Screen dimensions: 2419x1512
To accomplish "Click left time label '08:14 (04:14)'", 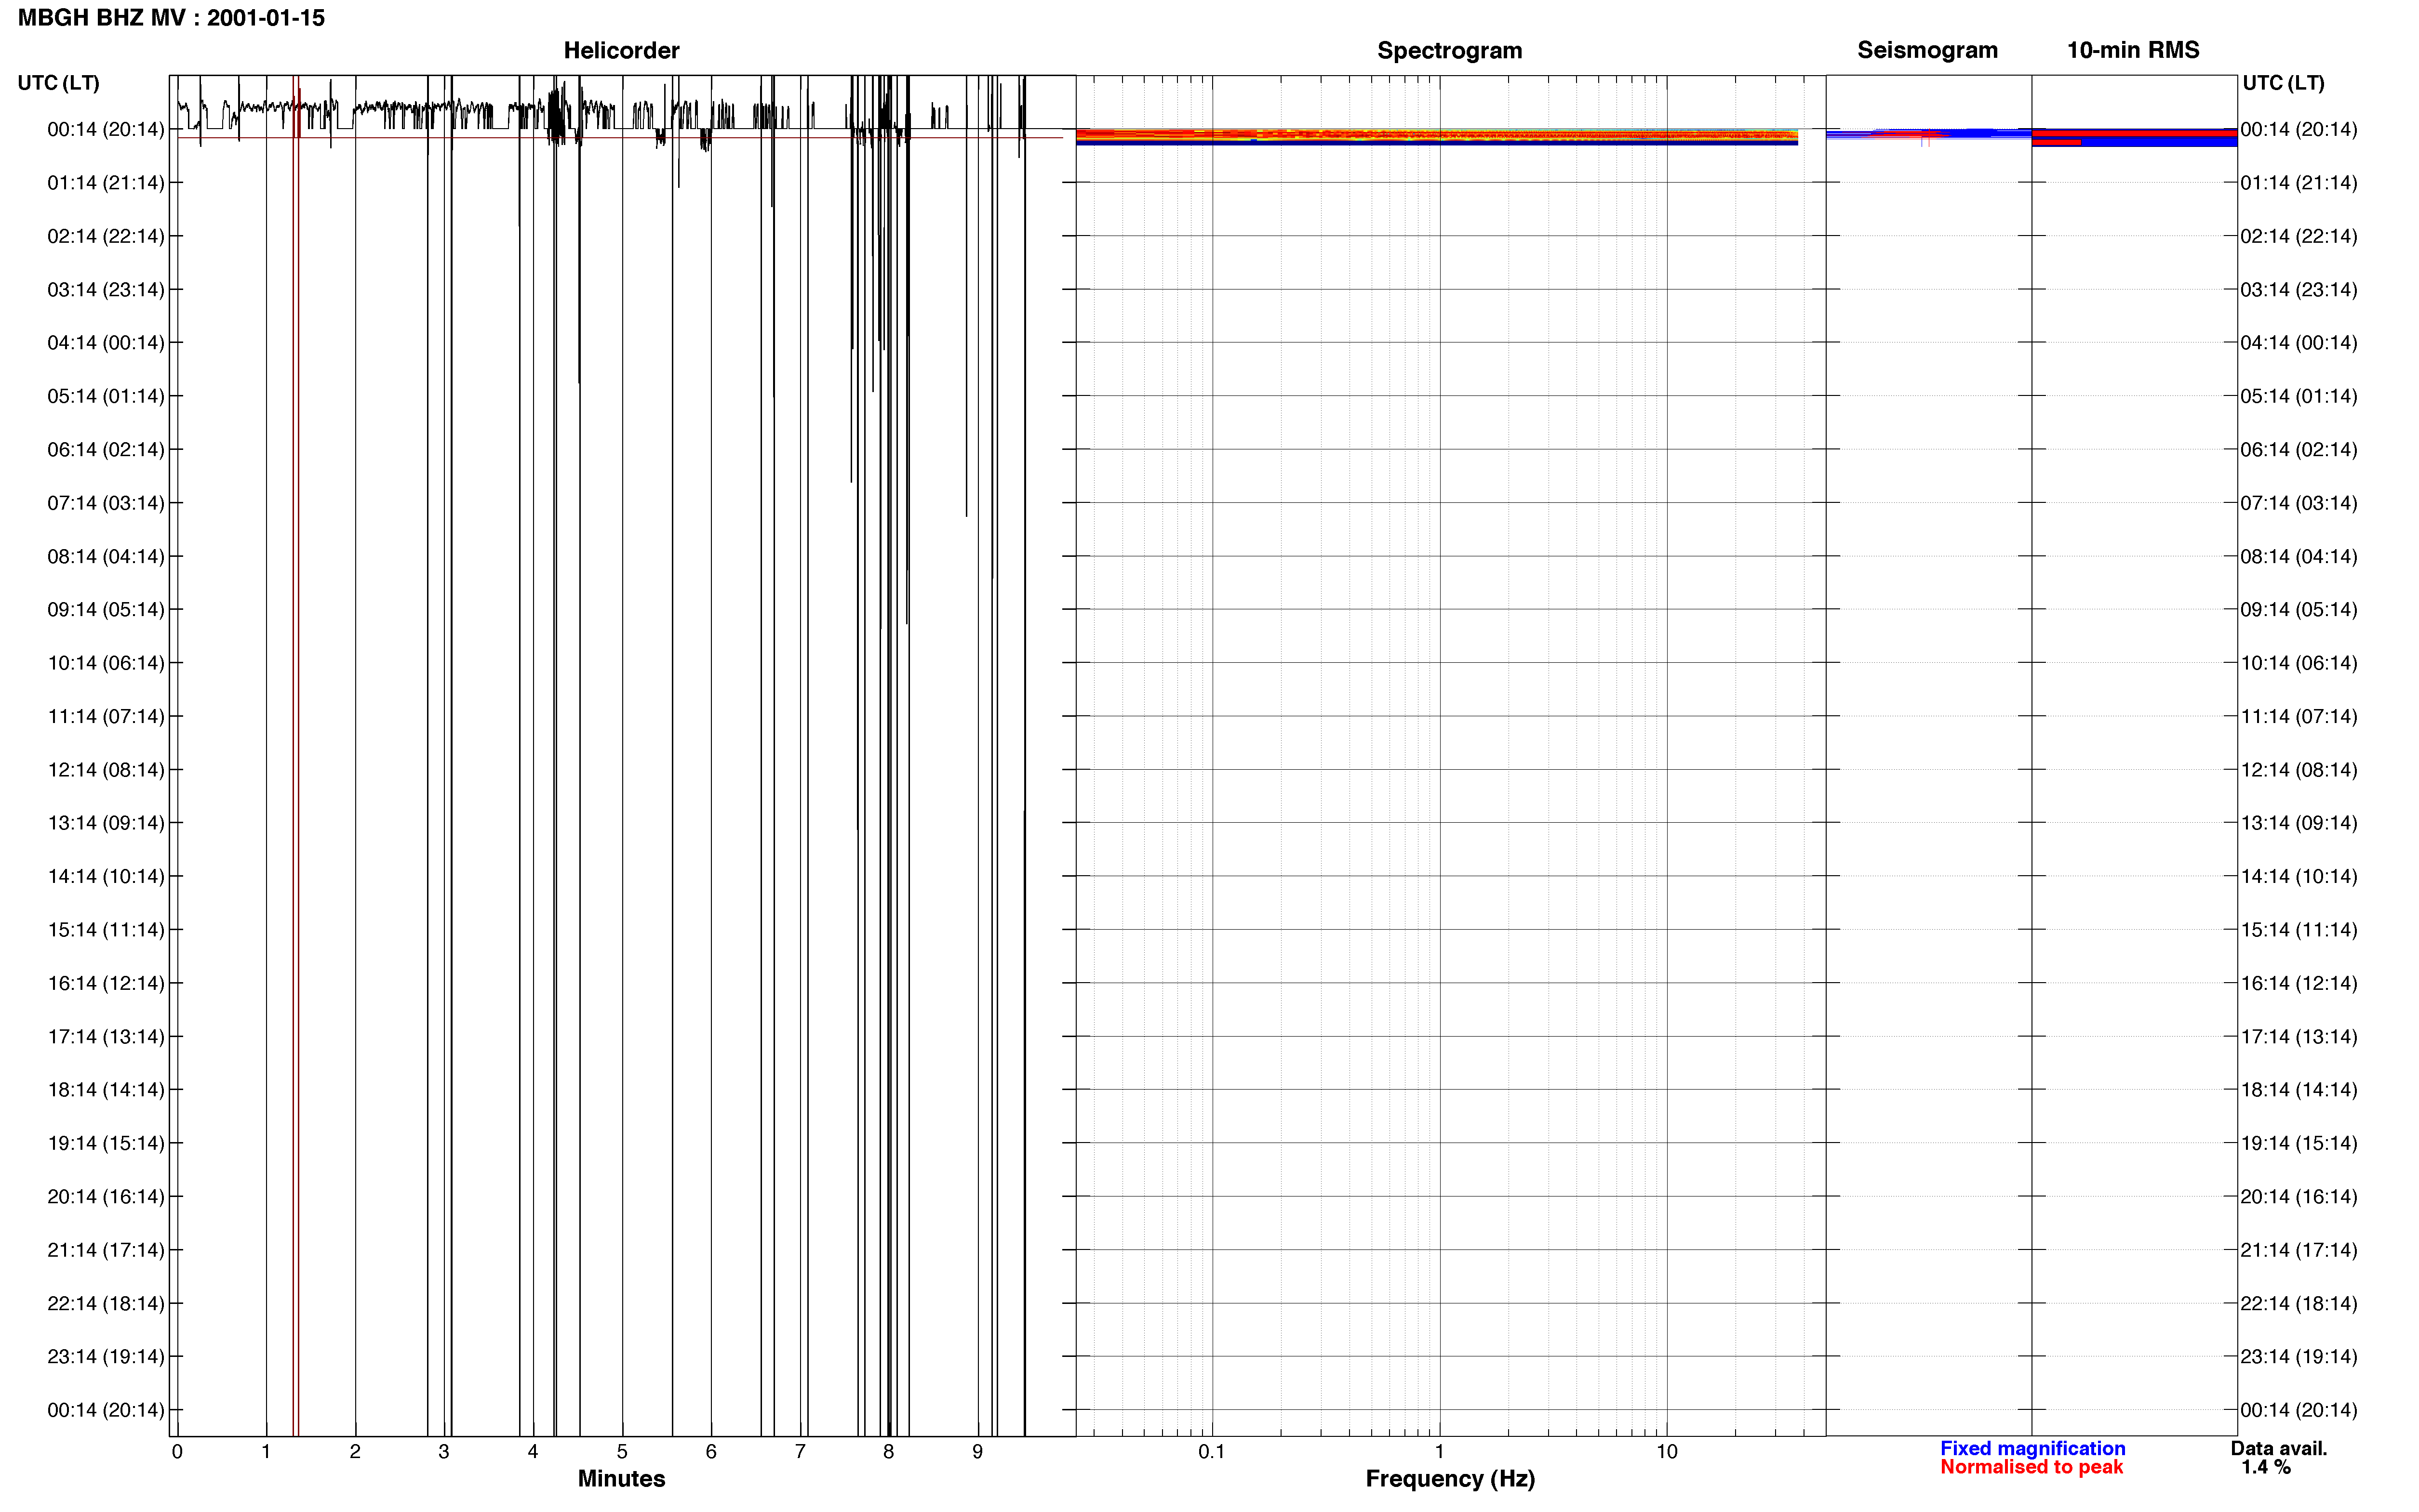I will tap(106, 556).
